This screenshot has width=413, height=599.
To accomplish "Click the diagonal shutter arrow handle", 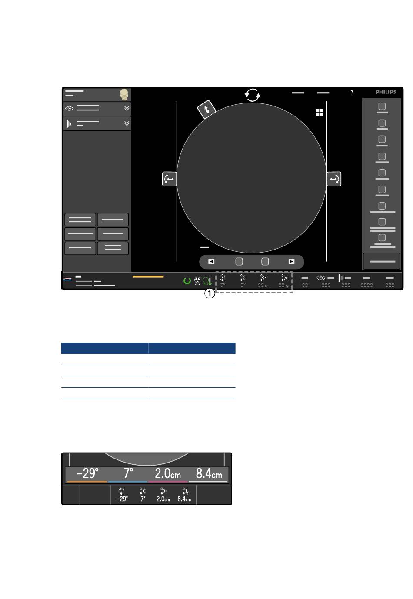I will point(206,110).
